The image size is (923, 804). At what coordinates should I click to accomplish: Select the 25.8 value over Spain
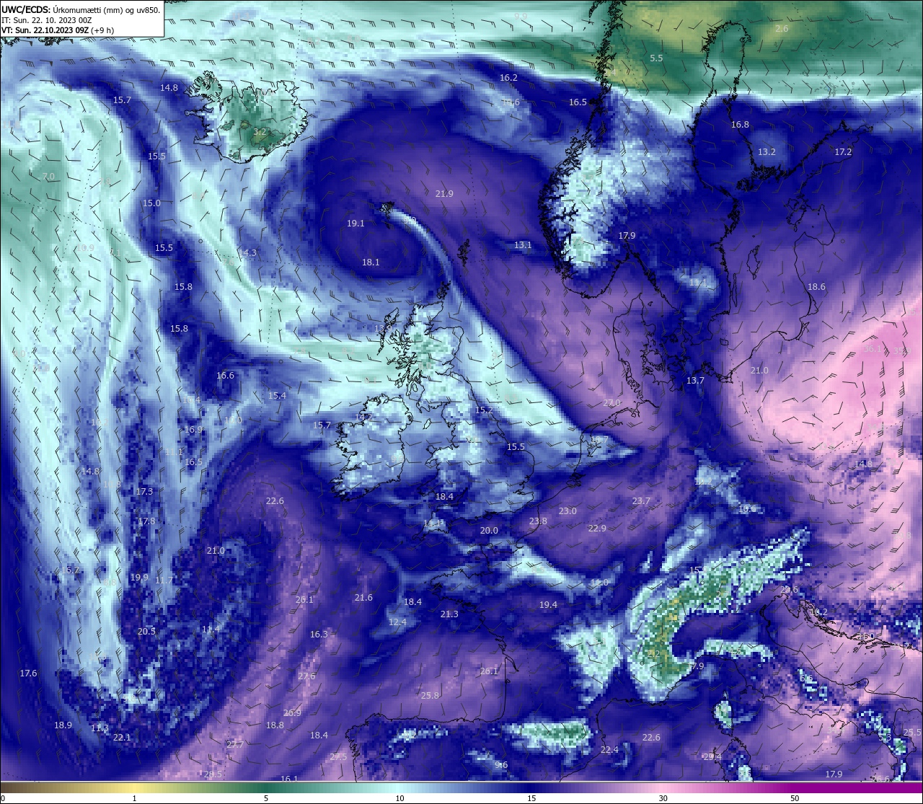pyautogui.click(x=430, y=696)
